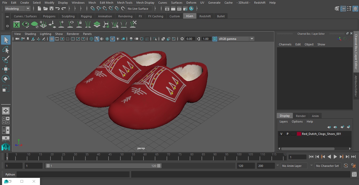
Task: Click Options in Layer Editor menu
Action: (297, 121)
